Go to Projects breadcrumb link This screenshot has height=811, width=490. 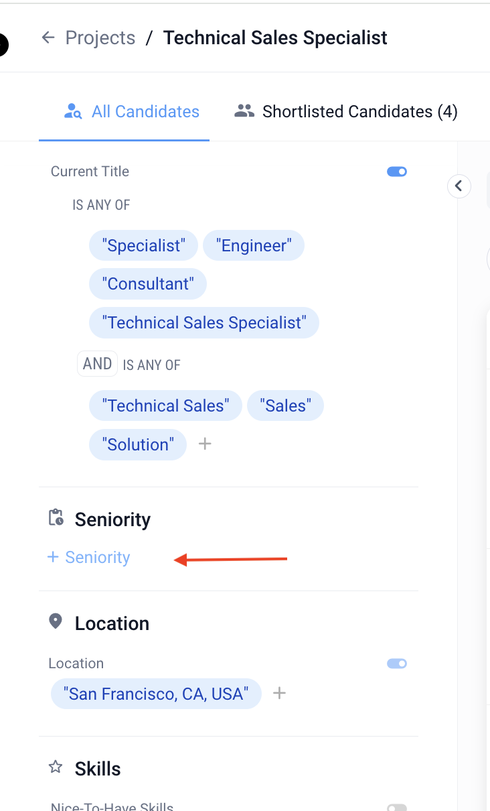click(x=100, y=38)
